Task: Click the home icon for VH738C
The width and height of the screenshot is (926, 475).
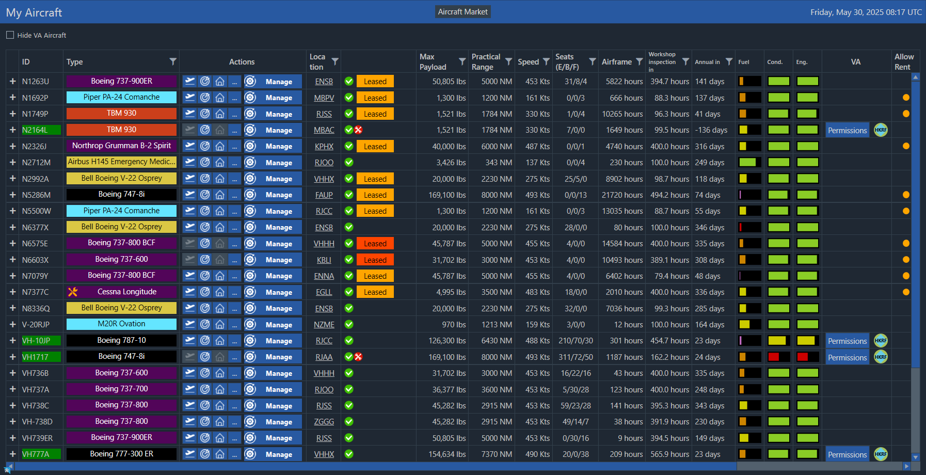Action: pyautogui.click(x=220, y=405)
